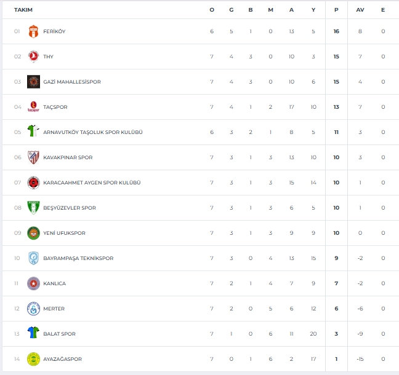399x375 pixels.
Task: Click Karacaahmet Aygen club logo
Action: [x=33, y=183]
